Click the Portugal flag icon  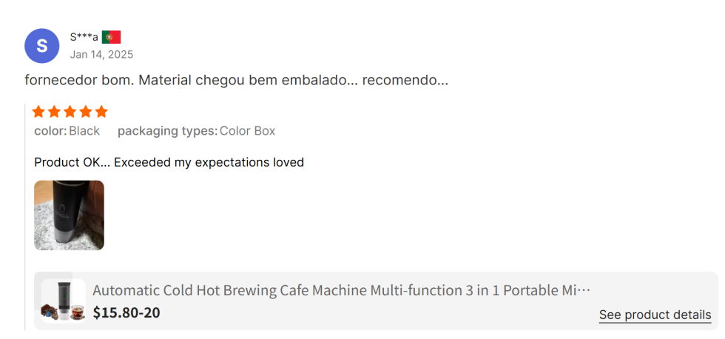click(111, 37)
